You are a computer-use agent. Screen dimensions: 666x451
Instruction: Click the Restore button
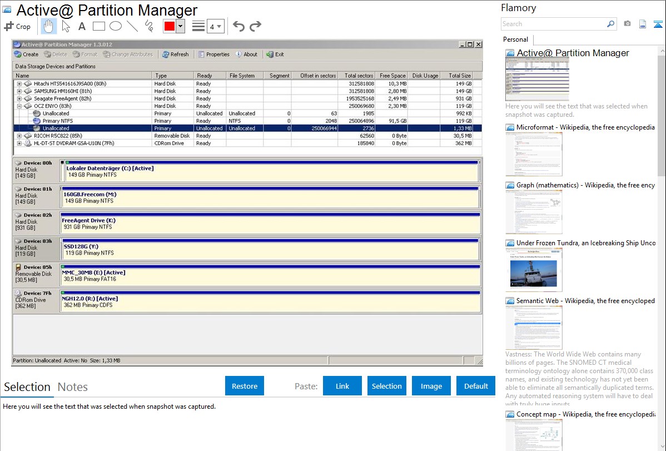(x=245, y=386)
